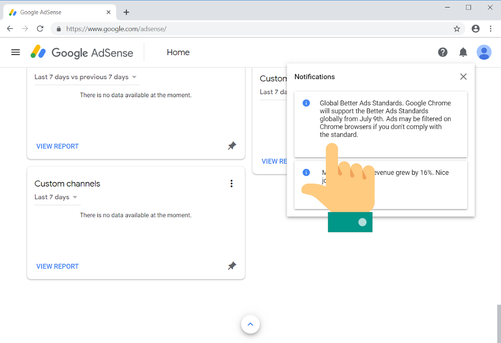Click the Custom channels card title
Screen dimensions: 501x343
pyautogui.click(x=67, y=184)
